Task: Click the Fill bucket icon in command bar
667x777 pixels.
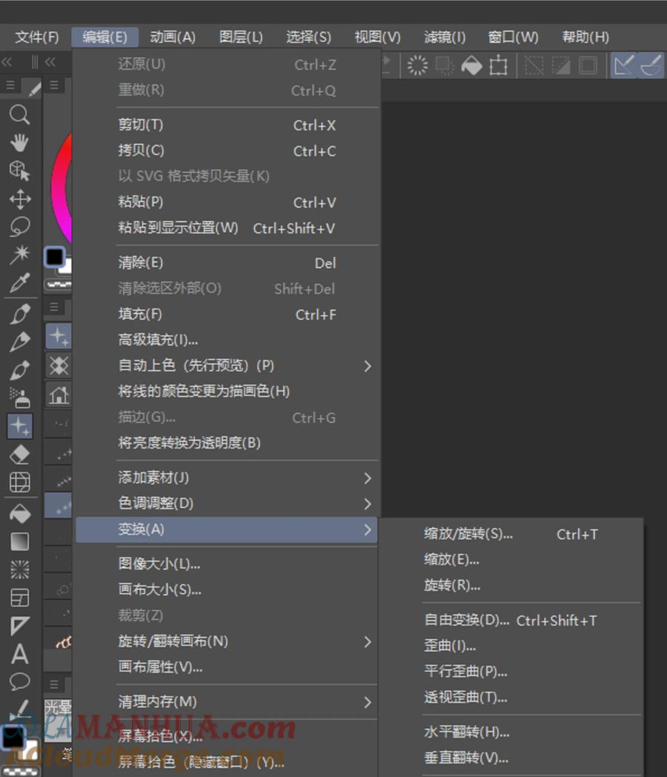Action: (x=471, y=65)
